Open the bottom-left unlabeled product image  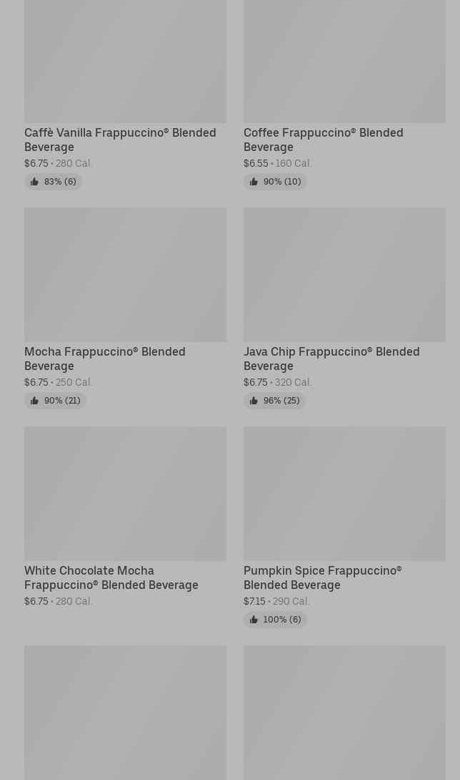(125, 712)
